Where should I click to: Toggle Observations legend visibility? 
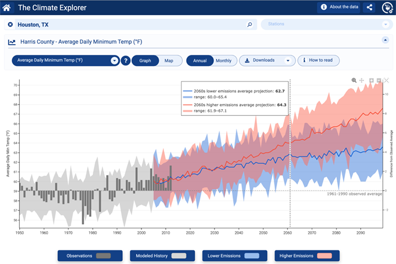click(89, 256)
